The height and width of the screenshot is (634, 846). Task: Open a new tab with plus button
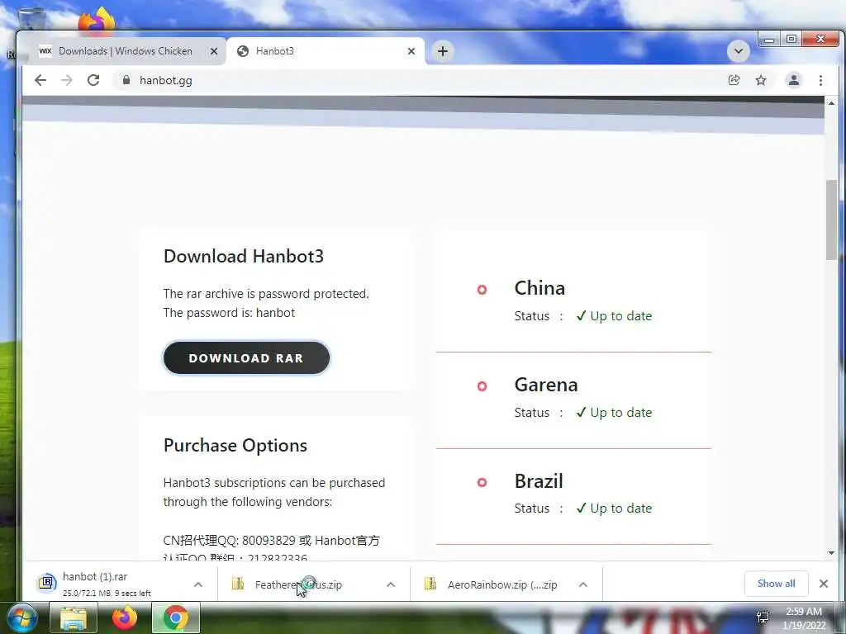tap(443, 51)
